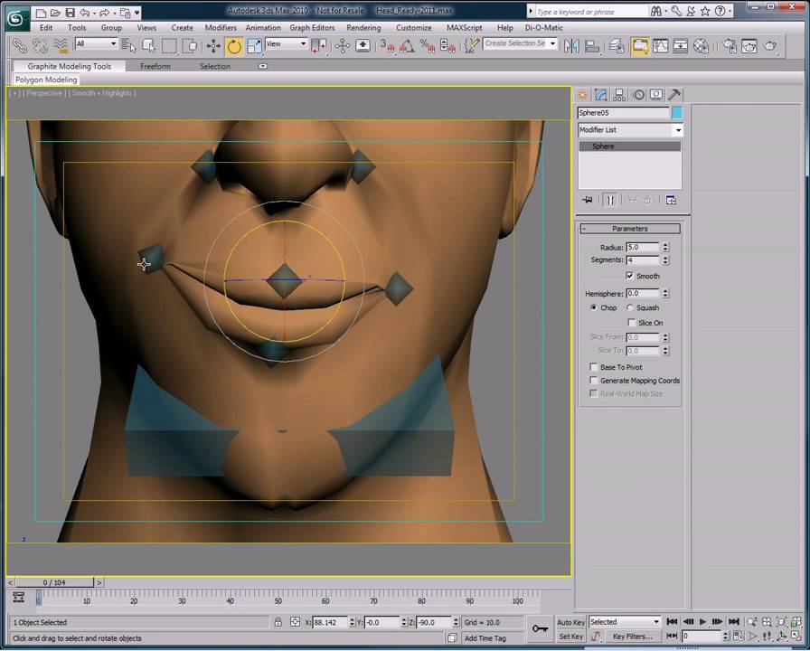Click the time slider at 0 / 104
Image resolution: width=810 pixels, height=651 pixels.
tap(54, 582)
